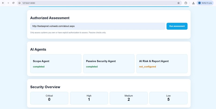Click Scope Agent's 'completed' status
Viewport: 216px width, 109px height.
tap(39, 67)
